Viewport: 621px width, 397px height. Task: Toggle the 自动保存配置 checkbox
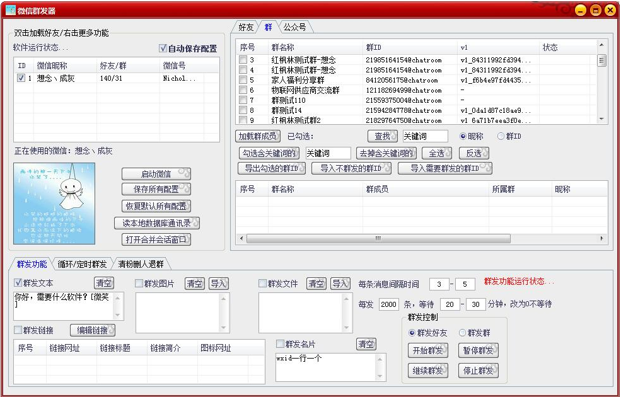[163, 49]
